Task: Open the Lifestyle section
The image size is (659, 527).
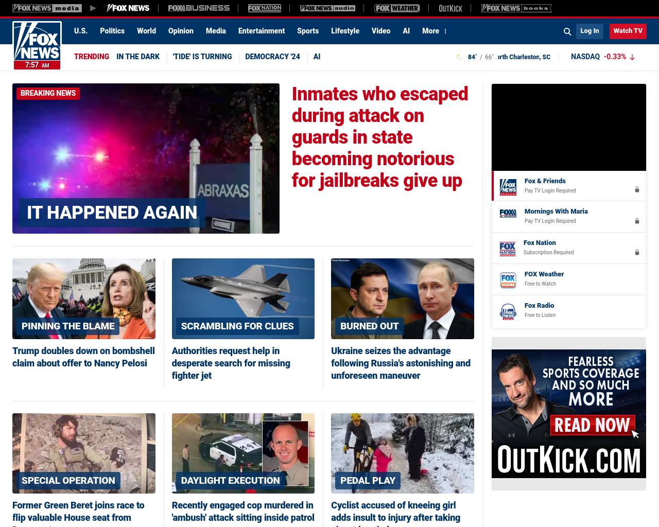Action: (345, 31)
